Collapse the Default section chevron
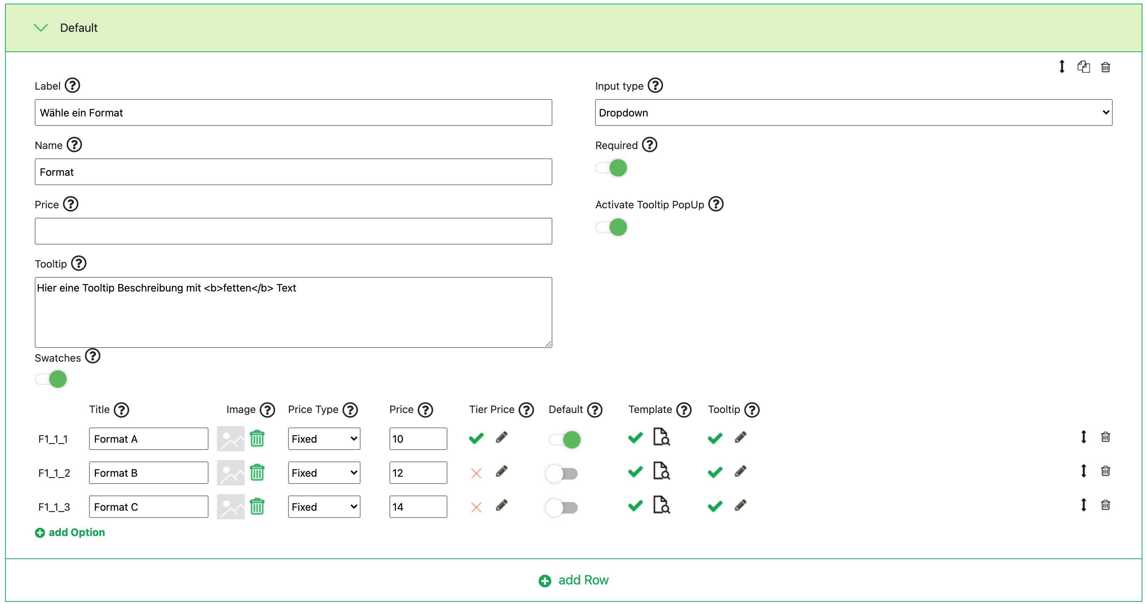This screenshot has width=1146, height=604. [x=41, y=28]
